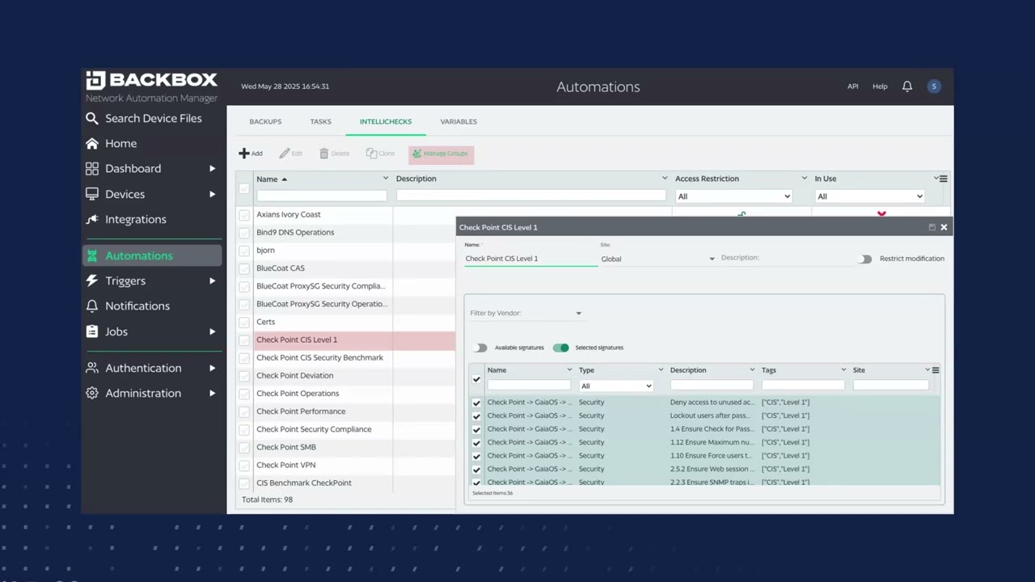Click the API link in header
Viewport: 1035px width, 582px height.
tap(852, 86)
